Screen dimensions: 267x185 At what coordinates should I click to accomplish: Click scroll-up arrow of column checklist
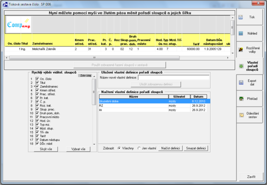[94, 77]
